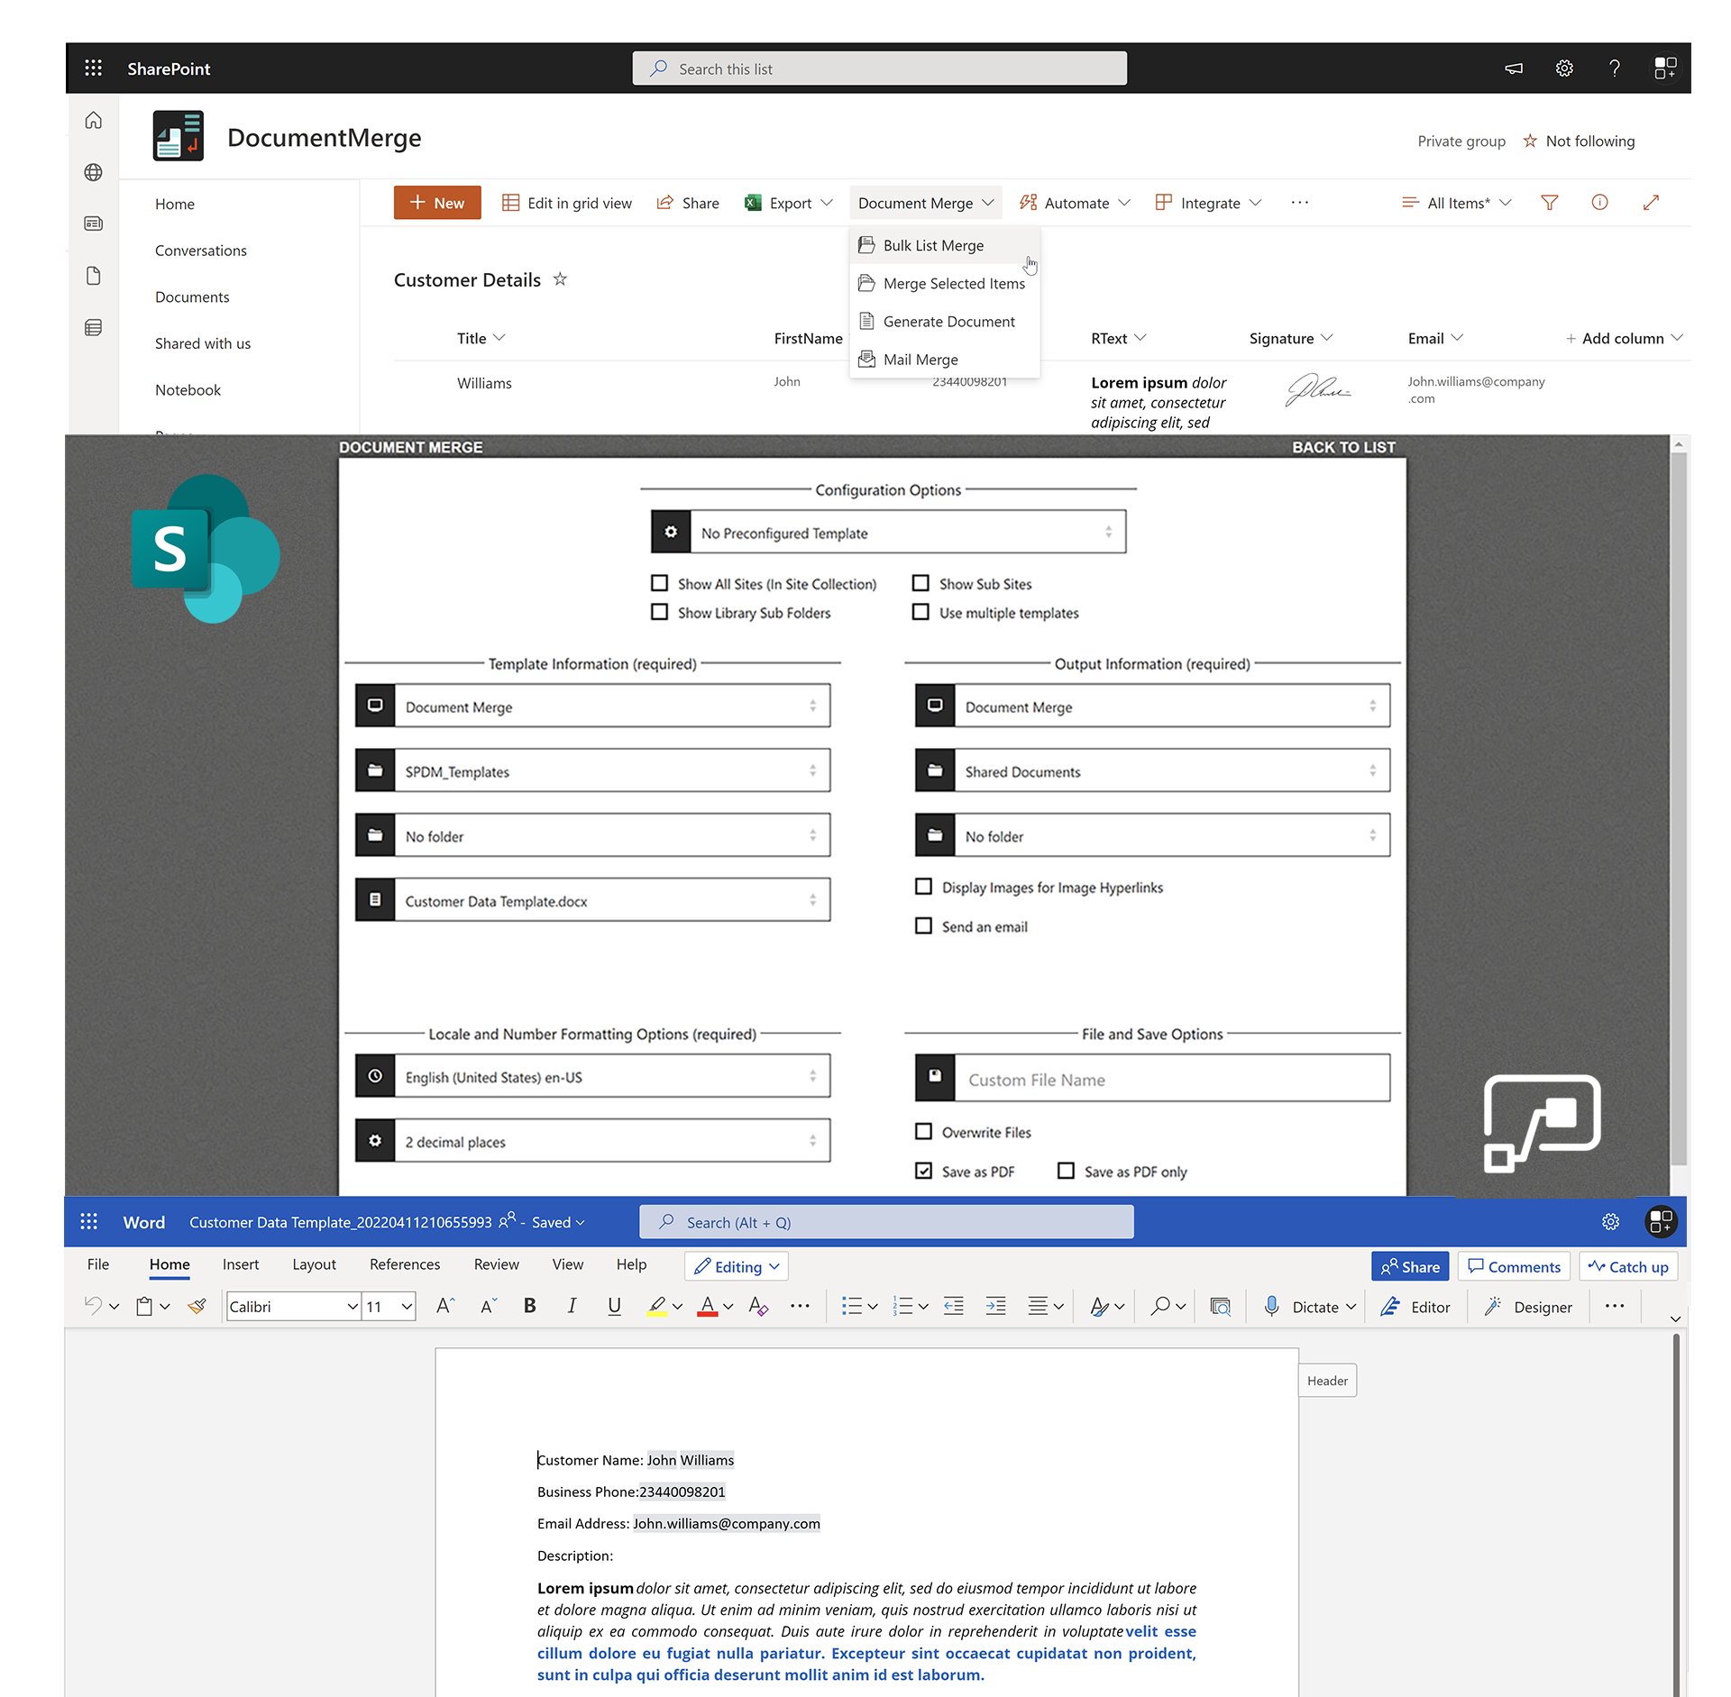Click the Integrate icon
The height and width of the screenshot is (1697, 1731).
point(1163,202)
